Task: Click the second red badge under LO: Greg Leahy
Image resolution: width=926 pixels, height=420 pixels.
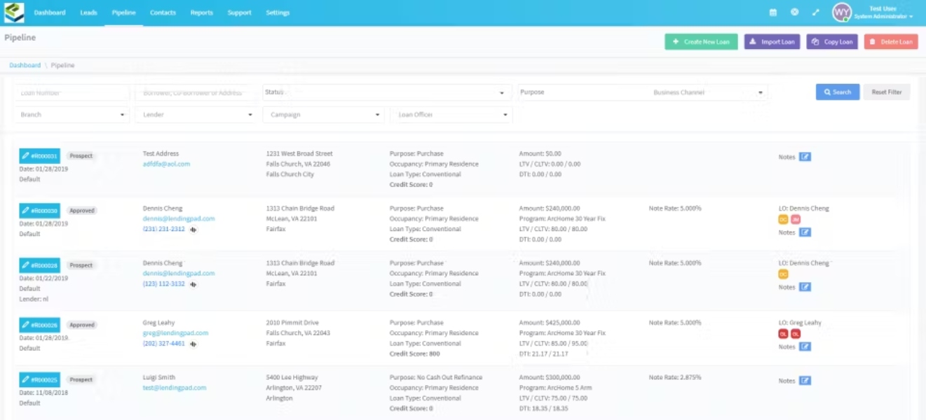Action: (x=795, y=334)
